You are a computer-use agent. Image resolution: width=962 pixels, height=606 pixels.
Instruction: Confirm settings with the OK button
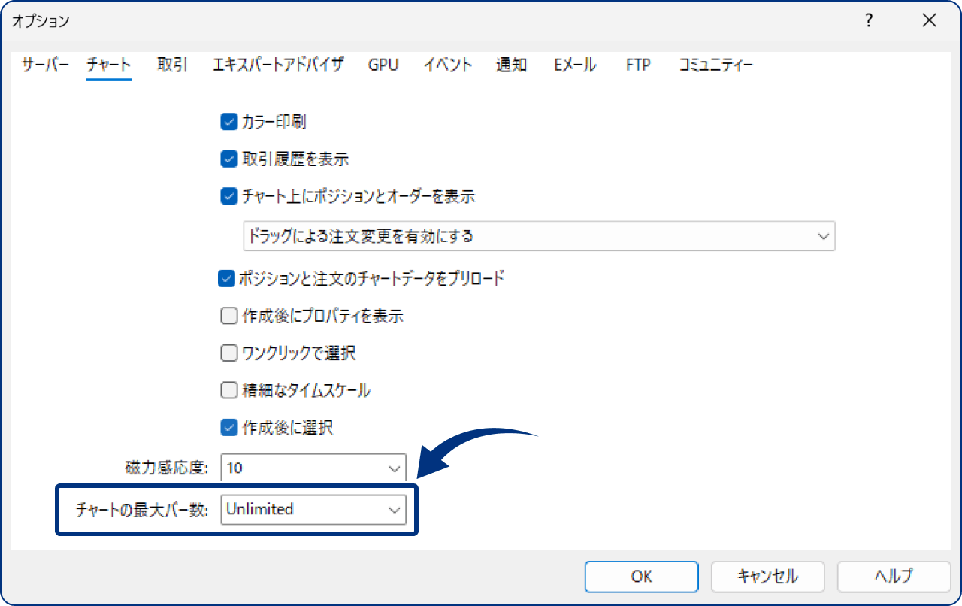640,577
